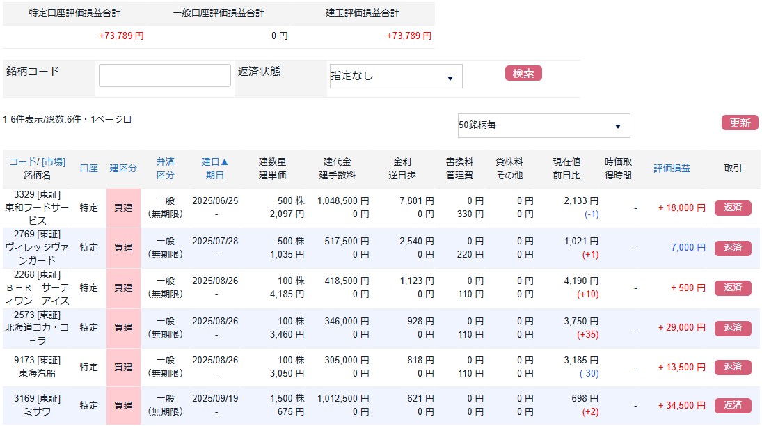Open the 返済状態 指定なし dropdown

(395, 77)
